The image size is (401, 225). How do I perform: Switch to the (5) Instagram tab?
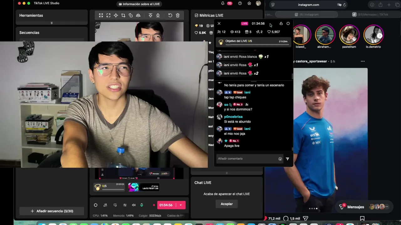pos(307,14)
